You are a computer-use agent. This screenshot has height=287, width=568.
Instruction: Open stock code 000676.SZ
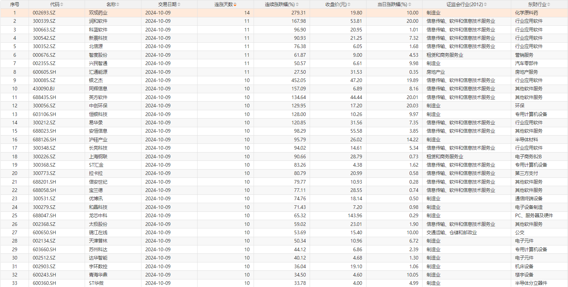click(x=44, y=55)
